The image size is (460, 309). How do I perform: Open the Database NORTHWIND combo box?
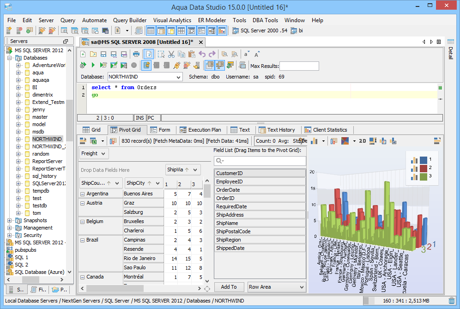145,77
